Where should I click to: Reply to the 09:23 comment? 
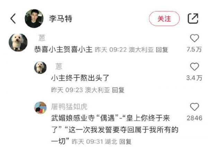[118, 90]
